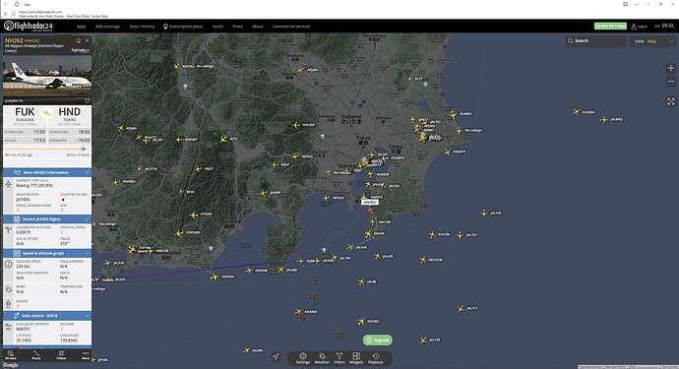Click the FUK origin airport code
Screen dimensions: 679x369
[25, 112]
